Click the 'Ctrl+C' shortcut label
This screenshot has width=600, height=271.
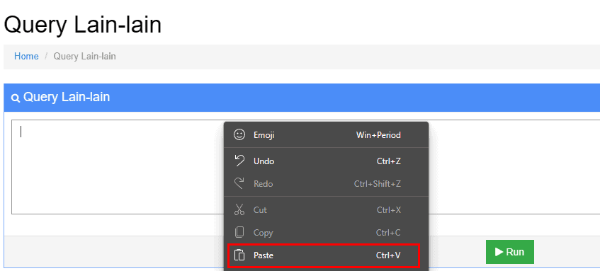[x=388, y=232]
